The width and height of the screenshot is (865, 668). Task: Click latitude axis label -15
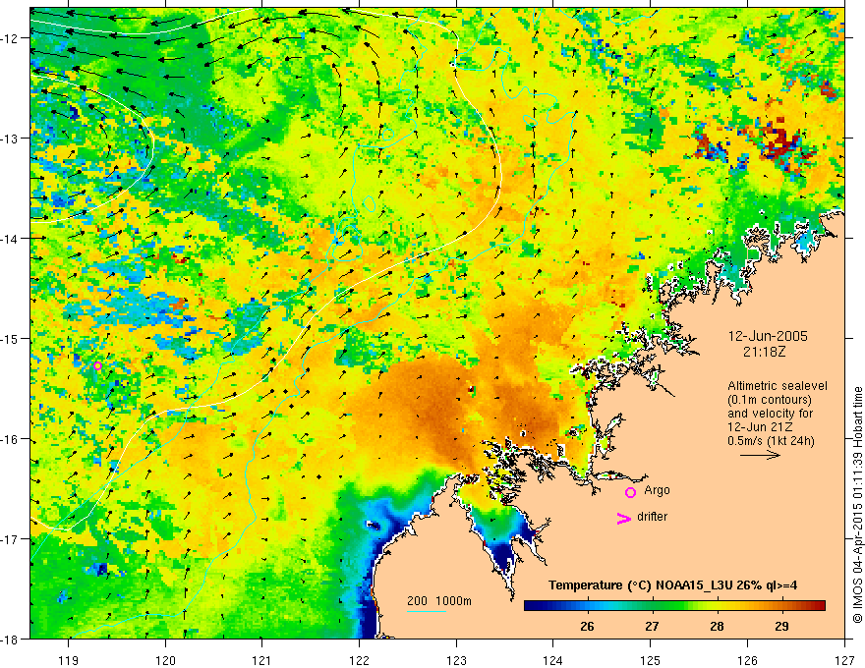[11, 338]
